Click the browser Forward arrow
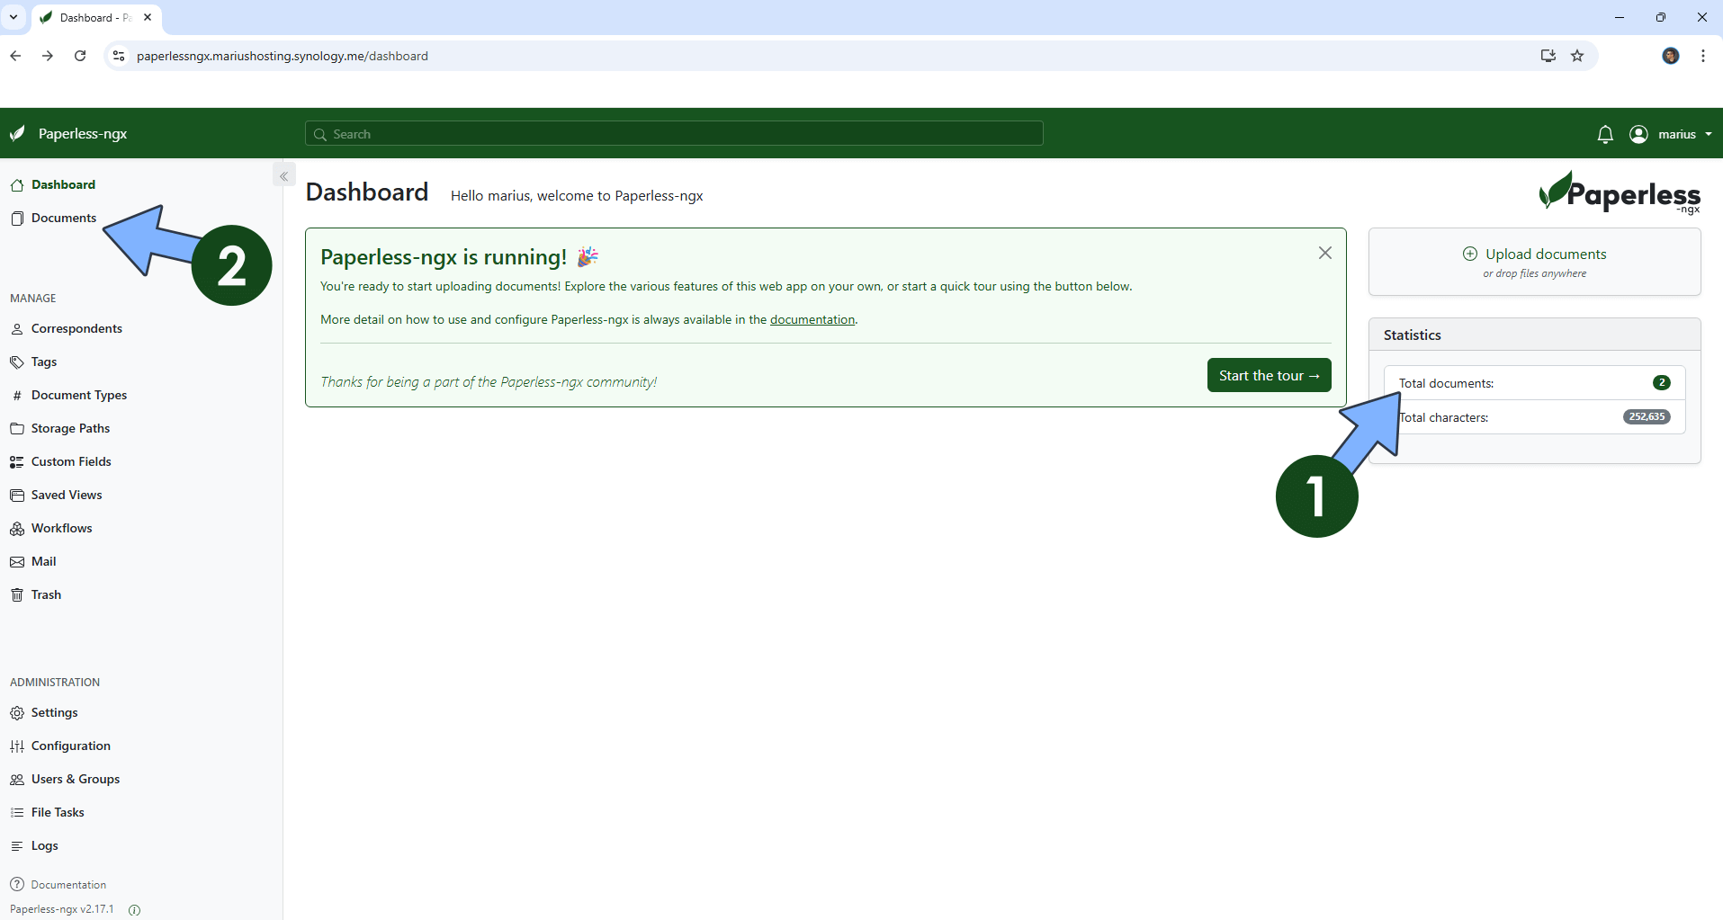 48,56
